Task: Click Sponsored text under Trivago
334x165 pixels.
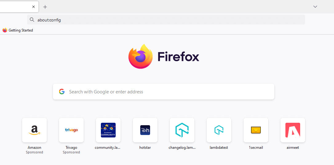Action: click(x=71, y=152)
